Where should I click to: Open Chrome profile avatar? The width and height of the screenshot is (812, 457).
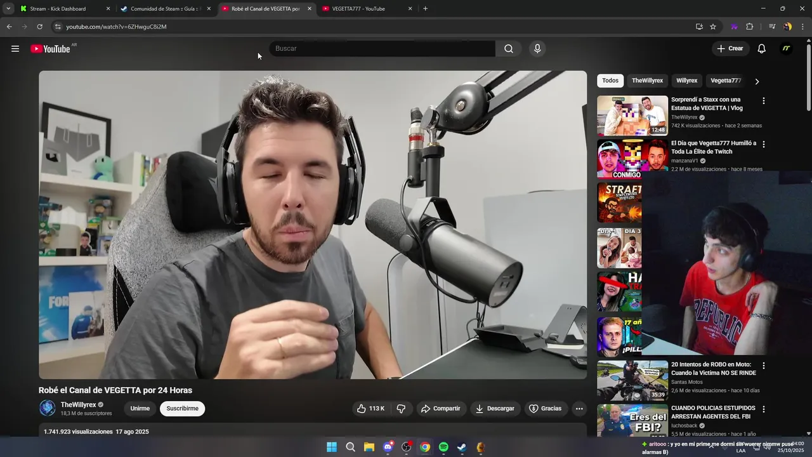(x=788, y=27)
